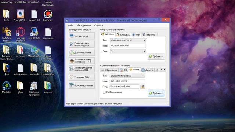This screenshot has height=132, width=235.
Task: Click Добавить in removable media group
Action: 156,93
